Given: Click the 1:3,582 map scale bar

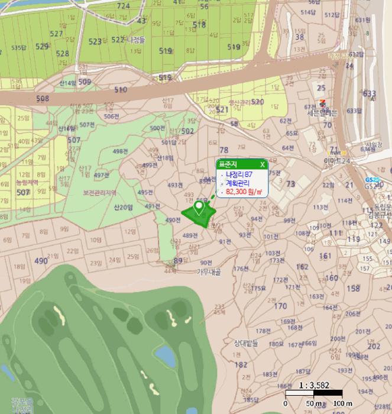Looking at the screenshot, I should (313, 393).
